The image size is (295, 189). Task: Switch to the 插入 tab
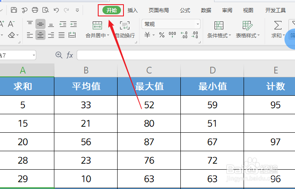[x=133, y=10]
